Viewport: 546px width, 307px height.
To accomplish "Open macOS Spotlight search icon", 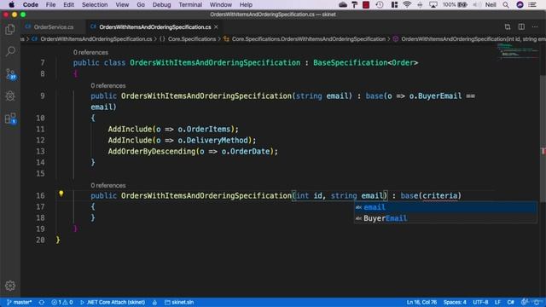I will click(506, 4).
